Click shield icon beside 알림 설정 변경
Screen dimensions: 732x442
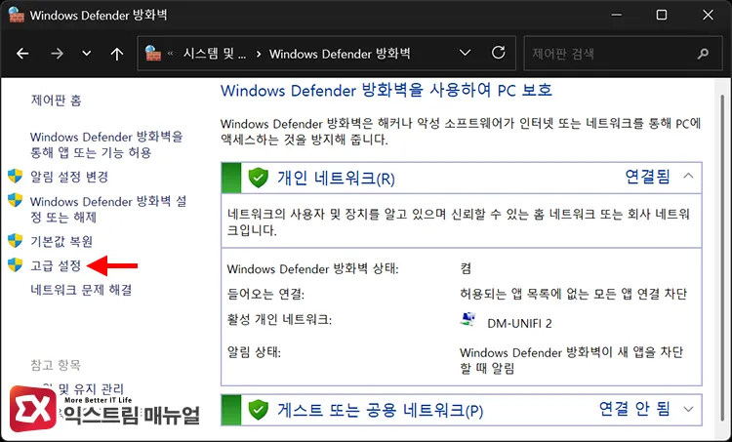[x=16, y=176]
